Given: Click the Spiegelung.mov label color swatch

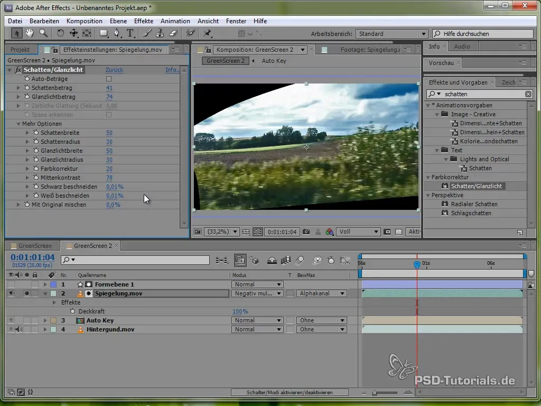Looking at the screenshot, I should click(x=53, y=293).
